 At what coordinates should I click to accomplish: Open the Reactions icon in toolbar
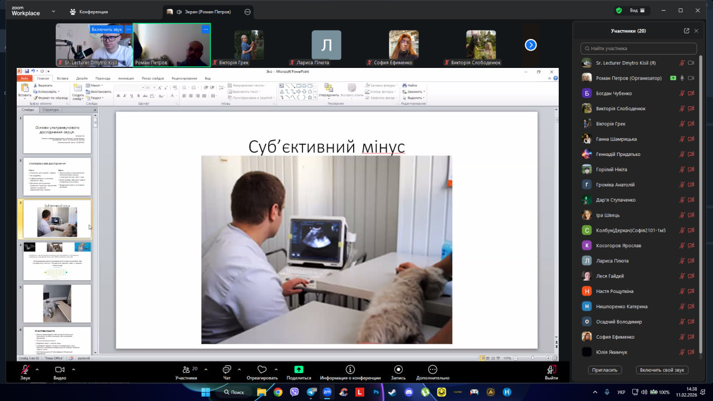262,370
